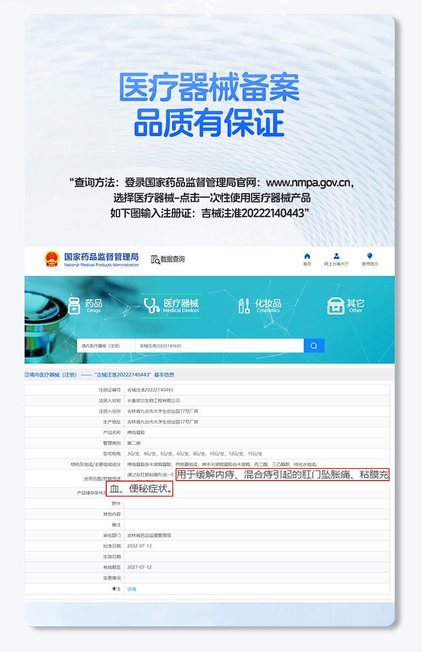
Task: Open 网上办事大厅 person icon
Action: pos(336,256)
